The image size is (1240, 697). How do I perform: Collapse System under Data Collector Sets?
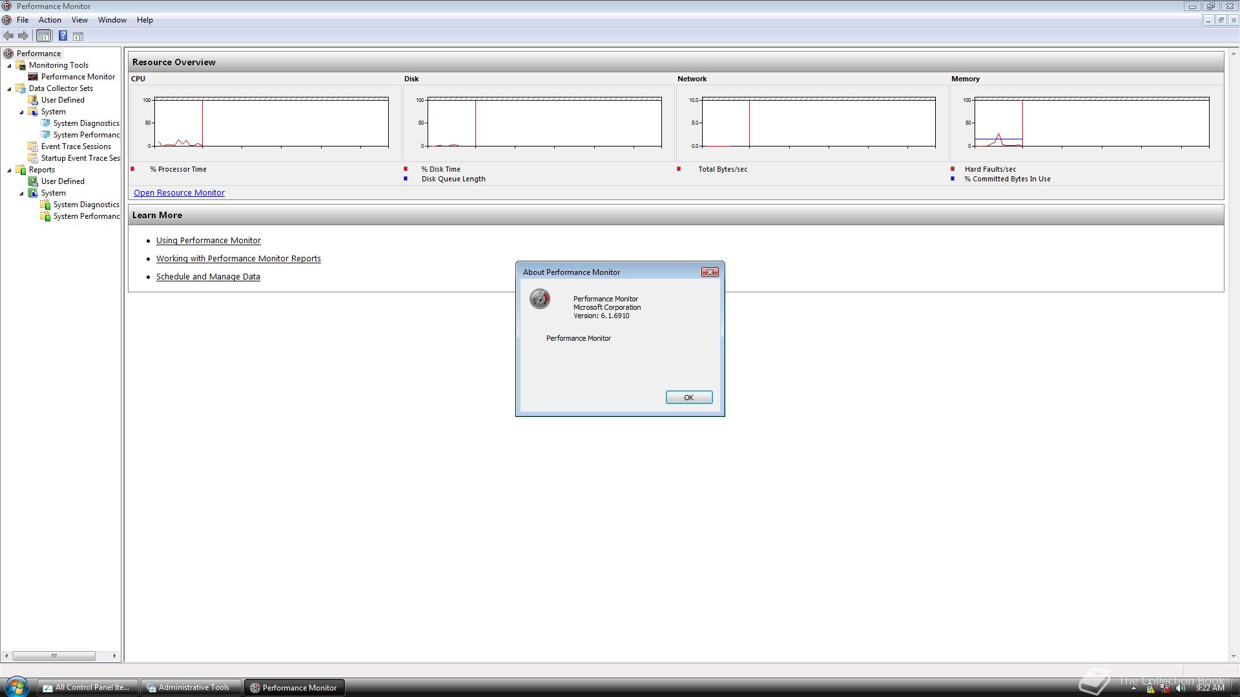tap(21, 112)
